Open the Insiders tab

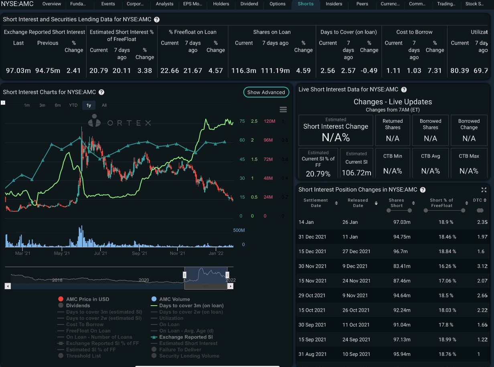(334, 4)
